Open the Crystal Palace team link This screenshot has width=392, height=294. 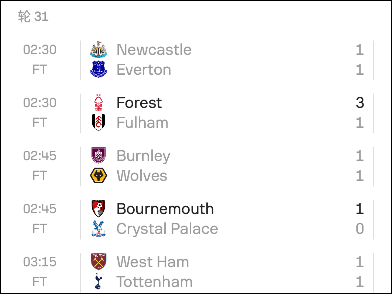pos(167,229)
